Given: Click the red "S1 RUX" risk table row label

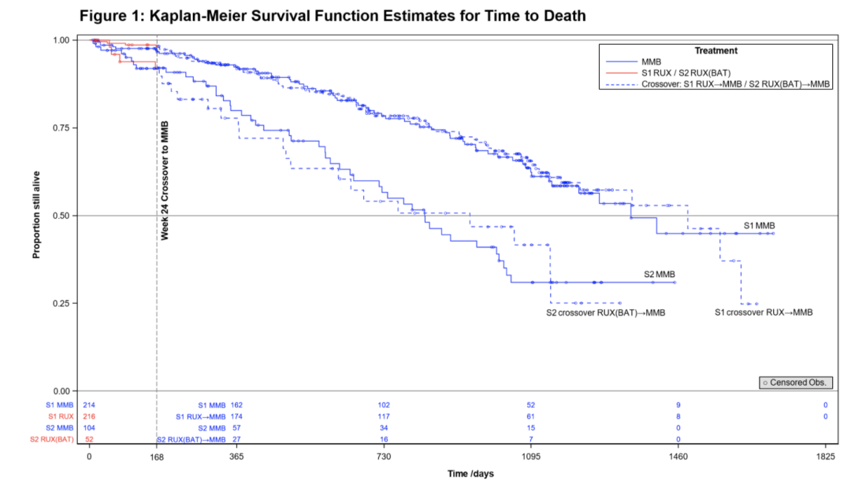Looking at the screenshot, I should click(61, 416).
